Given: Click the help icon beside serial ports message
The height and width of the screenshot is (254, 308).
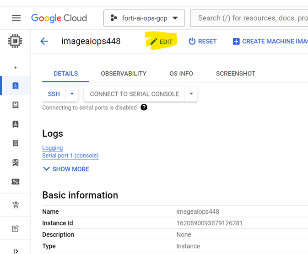Looking at the screenshot, I should point(144,108).
